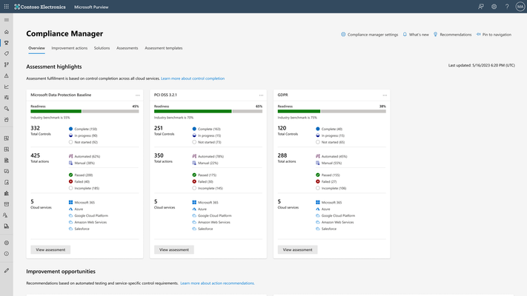Switch to the Solutions tab
Viewport: 527px width, 296px height.
click(102, 48)
